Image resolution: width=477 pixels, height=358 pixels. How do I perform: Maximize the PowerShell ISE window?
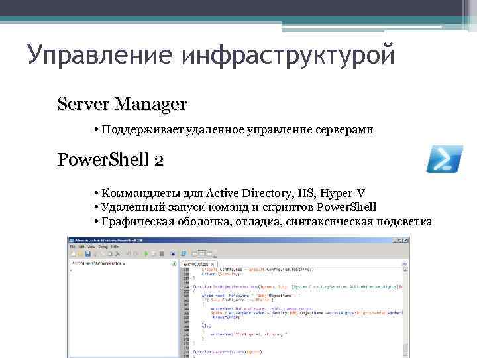(x=400, y=240)
